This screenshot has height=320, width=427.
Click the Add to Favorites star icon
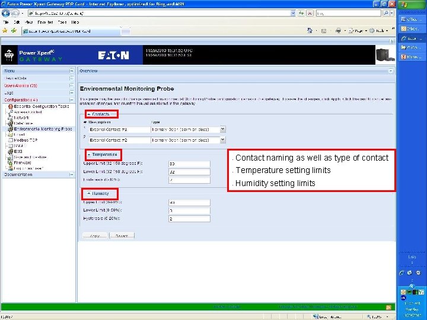point(14,31)
